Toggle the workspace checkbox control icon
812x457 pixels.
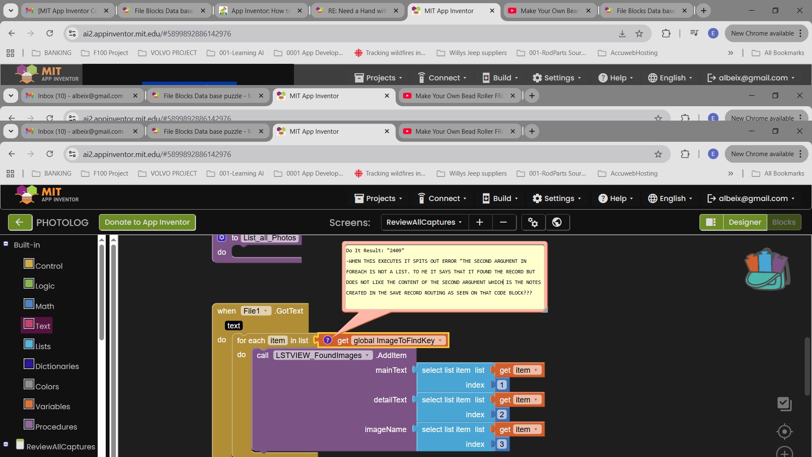pyautogui.click(x=785, y=404)
